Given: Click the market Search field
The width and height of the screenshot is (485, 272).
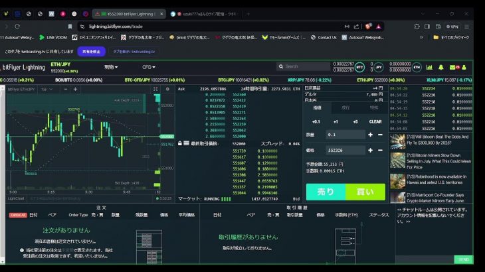Looking at the screenshot, I should pyautogui.click(x=303, y=66).
